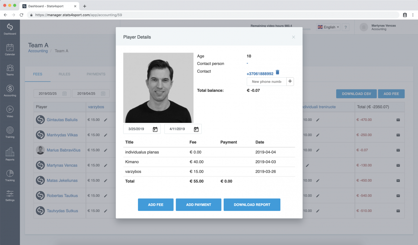Viewport: 418px width, 245px height.
Task: Open Reports in the sidebar
Action: (x=10, y=154)
